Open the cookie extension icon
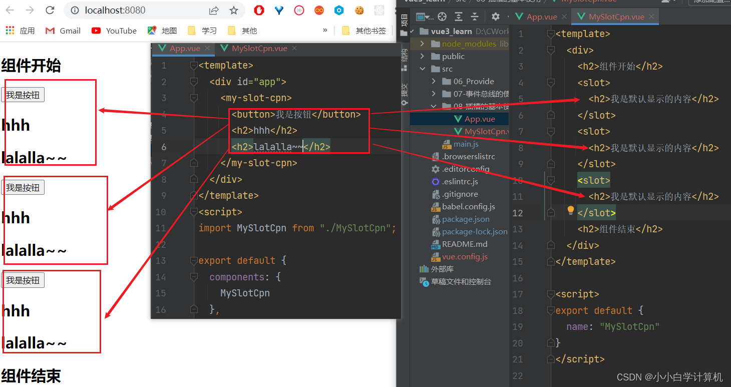The height and width of the screenshot is (387, 731). point(359,10)
